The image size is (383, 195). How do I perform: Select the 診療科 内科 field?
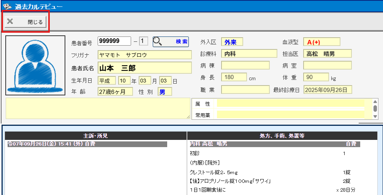249,54
